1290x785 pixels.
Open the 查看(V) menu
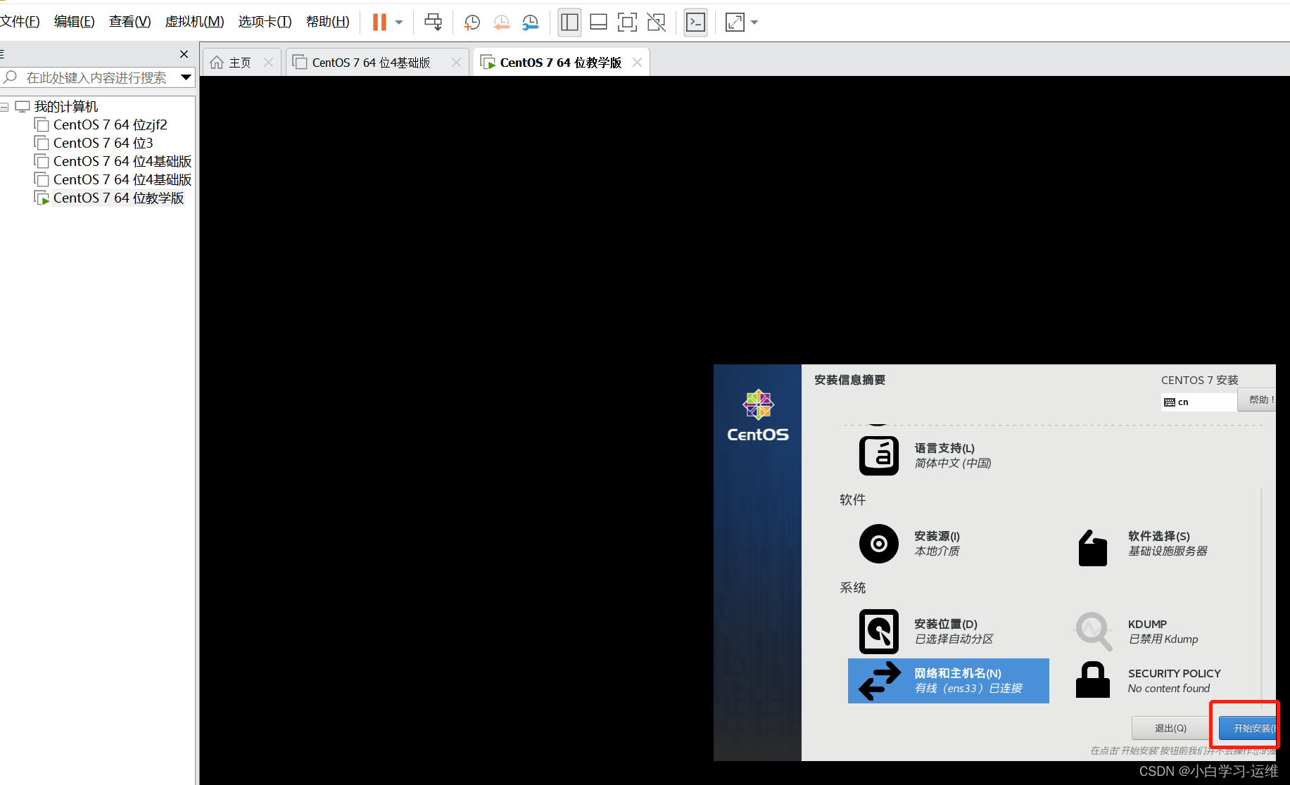tap(129, 22)
